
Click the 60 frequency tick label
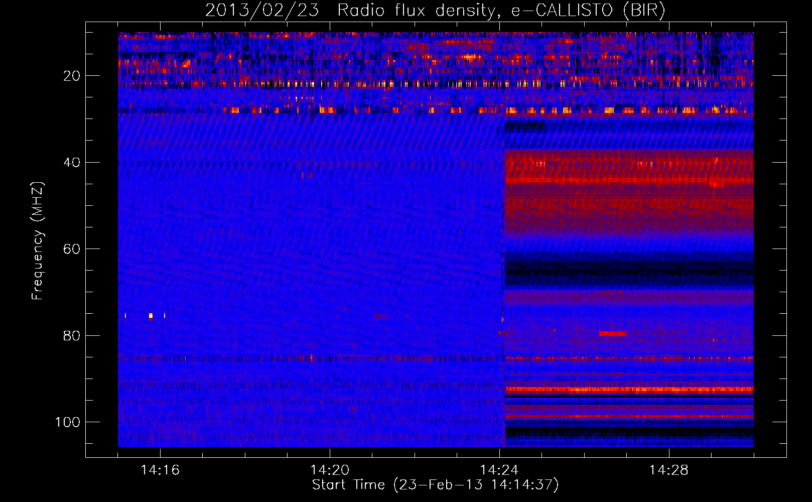coord(72,249)
